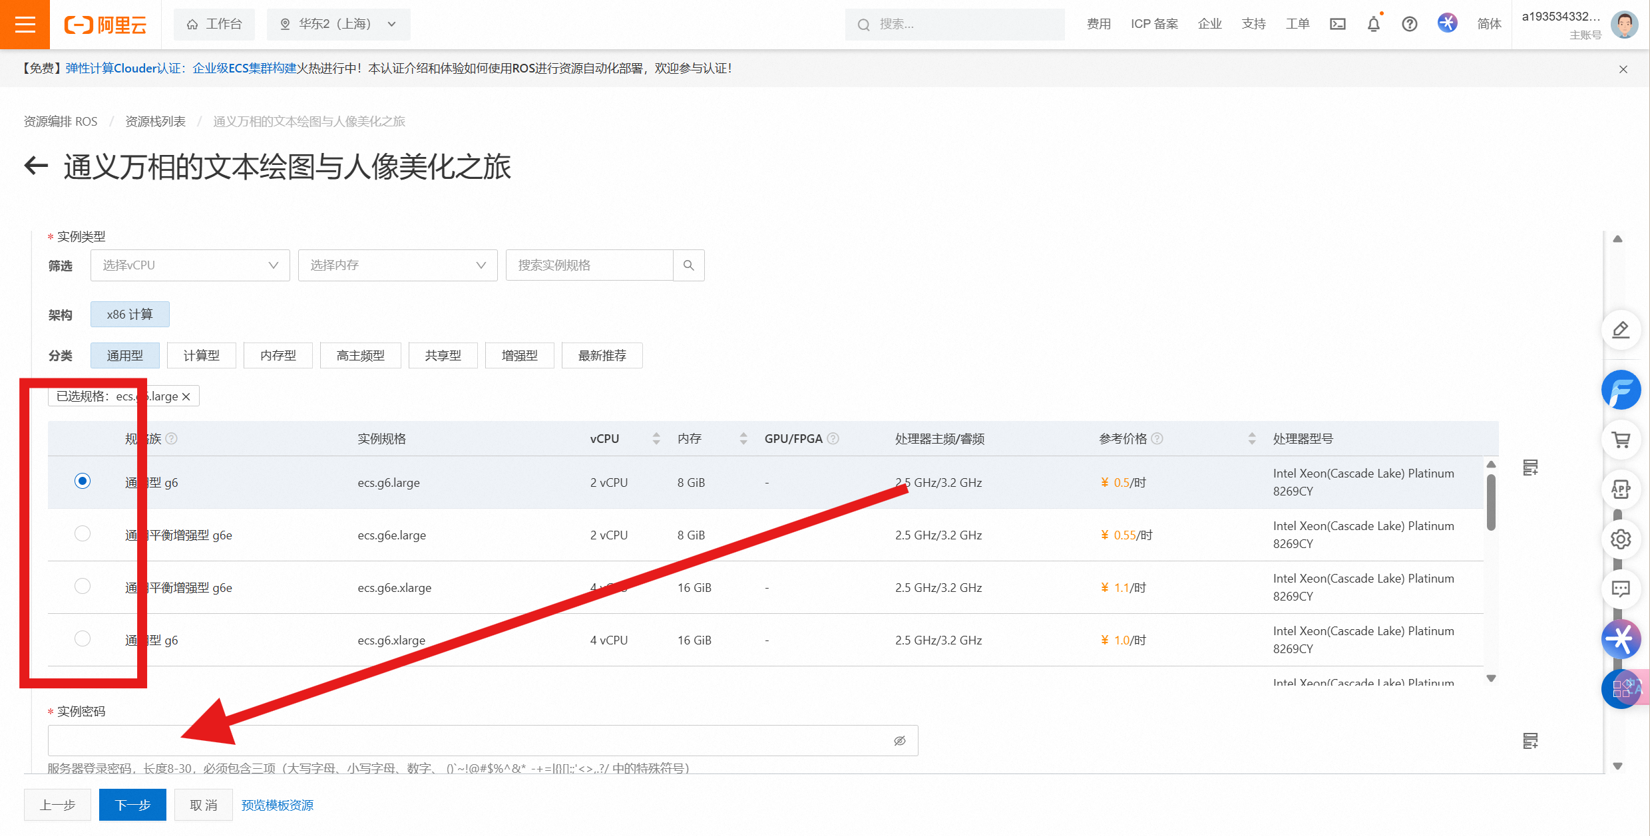This screenshot has height=836, width=1650.
Task: Open the hamburger navigation menu
Action: [x=25, y=25]
